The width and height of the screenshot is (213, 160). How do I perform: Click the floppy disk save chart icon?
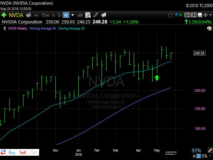coord(200,15)
